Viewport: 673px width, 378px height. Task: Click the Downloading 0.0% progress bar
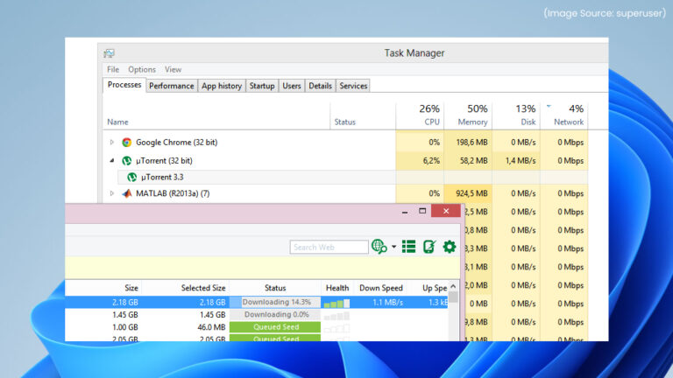coord(275,315)
